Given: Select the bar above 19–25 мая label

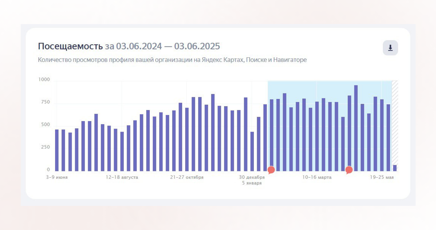Looking at the screenshot, I should click(382, 135).
